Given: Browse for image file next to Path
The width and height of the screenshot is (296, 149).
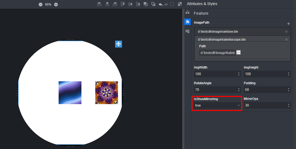Looking at the screenshot, I should (238, 53).
